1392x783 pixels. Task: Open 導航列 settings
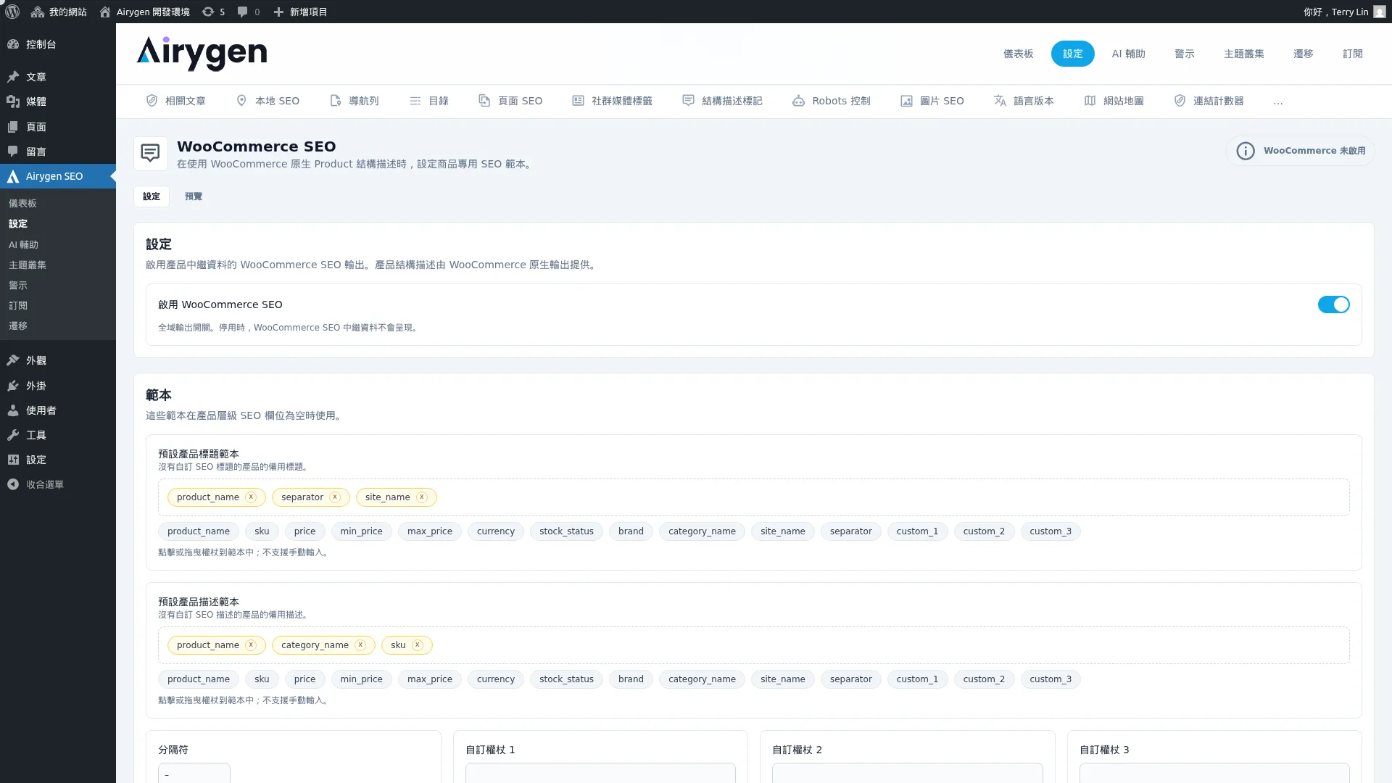[x=355, y=101]
